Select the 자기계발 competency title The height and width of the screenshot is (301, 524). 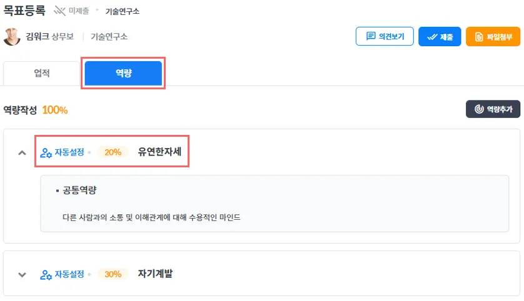tap(155, 274)
